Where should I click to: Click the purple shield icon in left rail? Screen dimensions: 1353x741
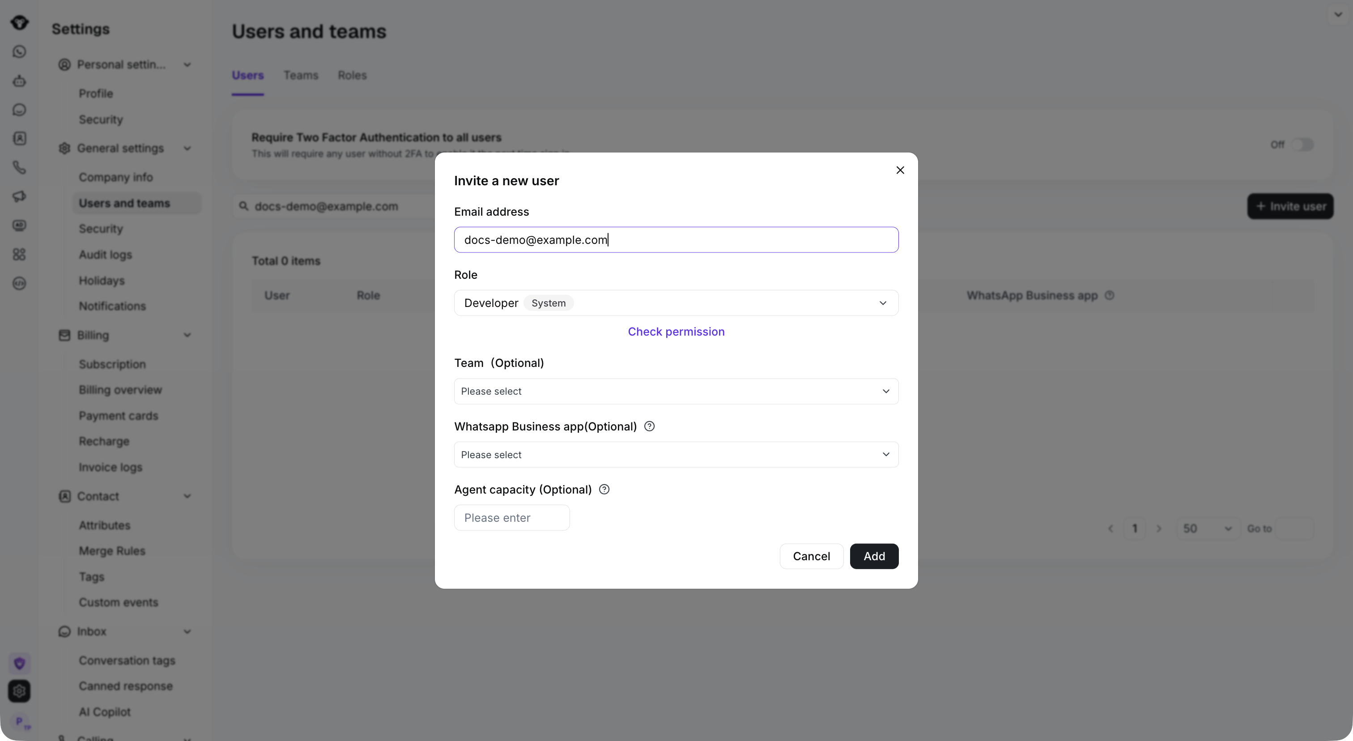[19, 663]
